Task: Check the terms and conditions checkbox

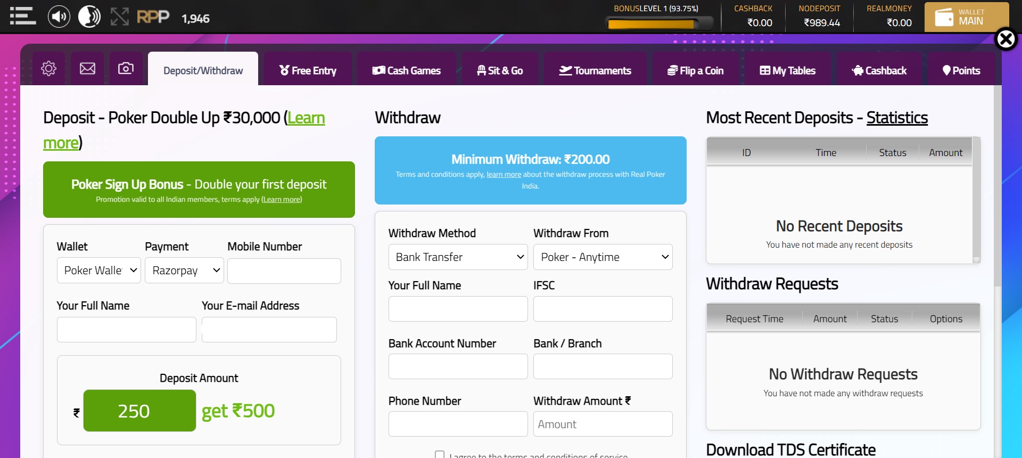Action: [x=440, y=454]
